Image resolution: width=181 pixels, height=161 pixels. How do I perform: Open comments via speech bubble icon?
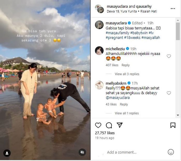click(109, 125)
